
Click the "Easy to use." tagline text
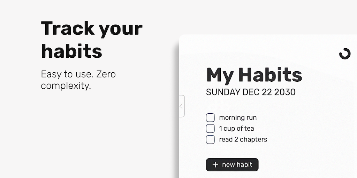click(x=67, y=74)
